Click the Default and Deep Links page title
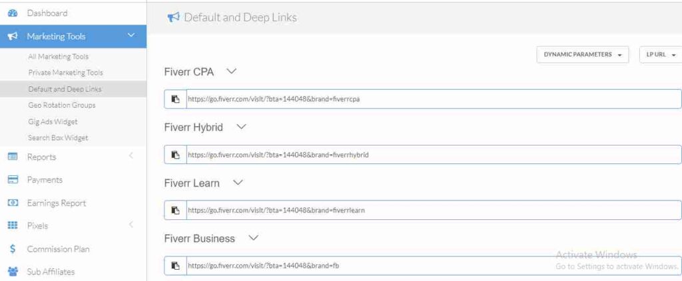Image resolution: width=682 pixels, height=281 pixels. pyautogui.click(x=240, y=17)
